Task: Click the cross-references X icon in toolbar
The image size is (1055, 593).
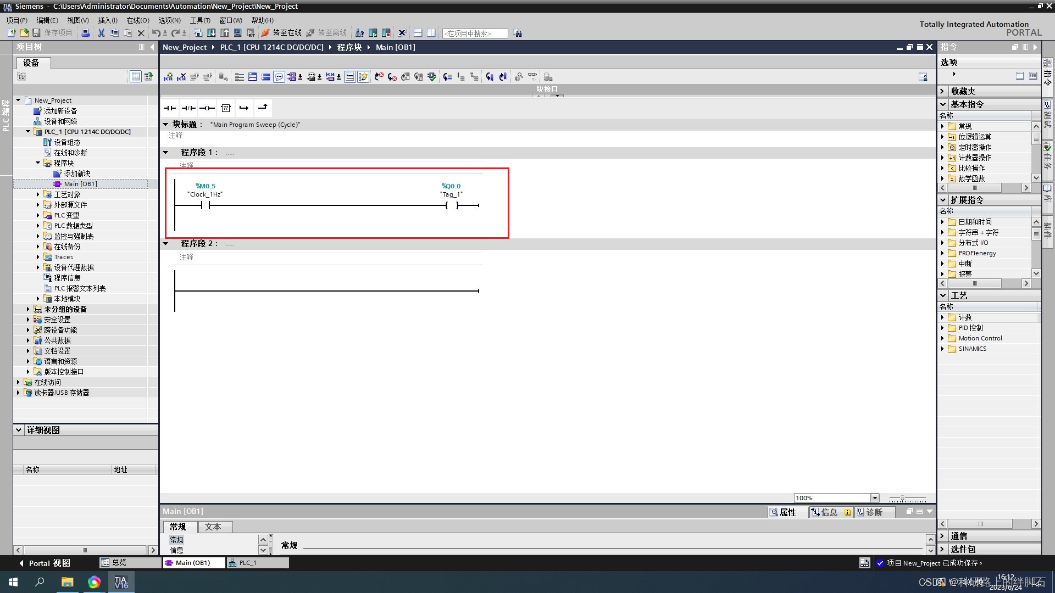Action: 402,33
